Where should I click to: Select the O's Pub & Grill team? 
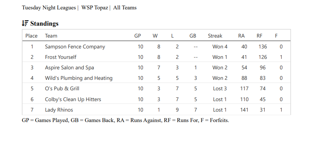pos(62,88)
